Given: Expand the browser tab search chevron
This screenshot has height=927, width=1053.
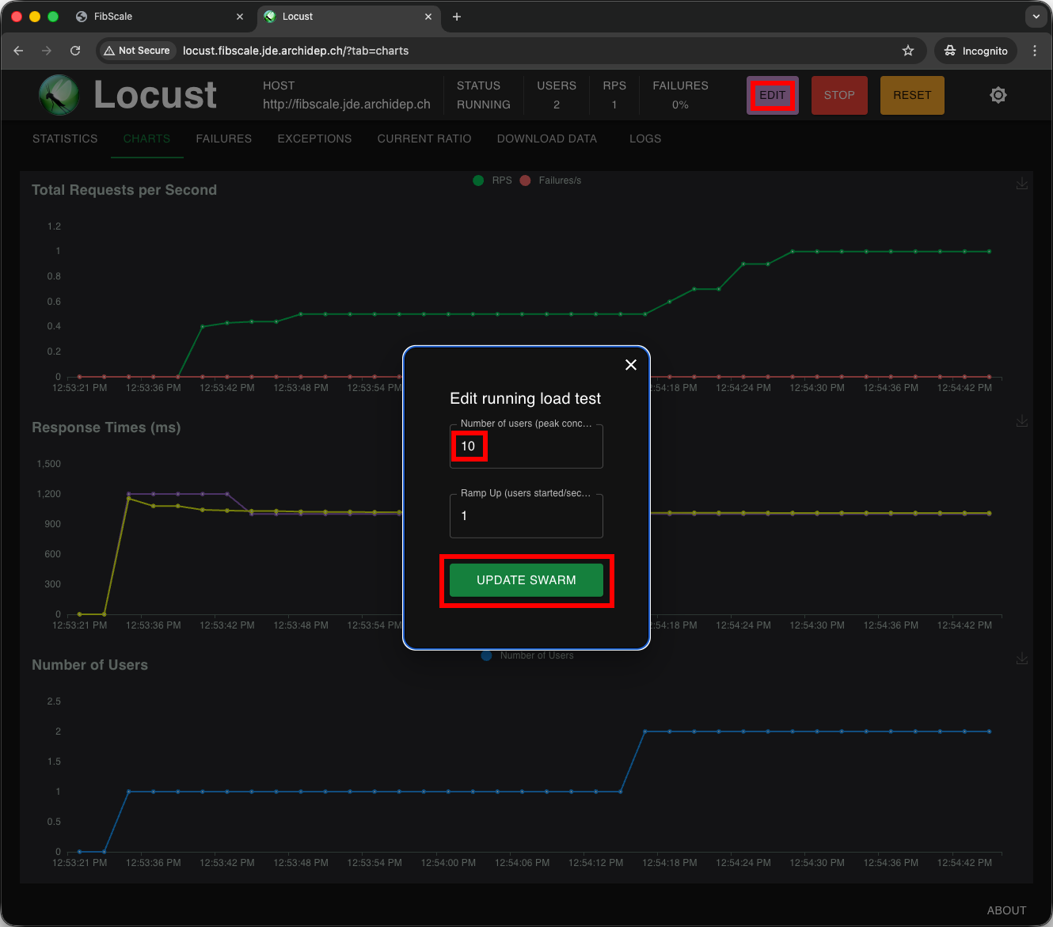Looking at the screenshot, I should (1037, 17).
